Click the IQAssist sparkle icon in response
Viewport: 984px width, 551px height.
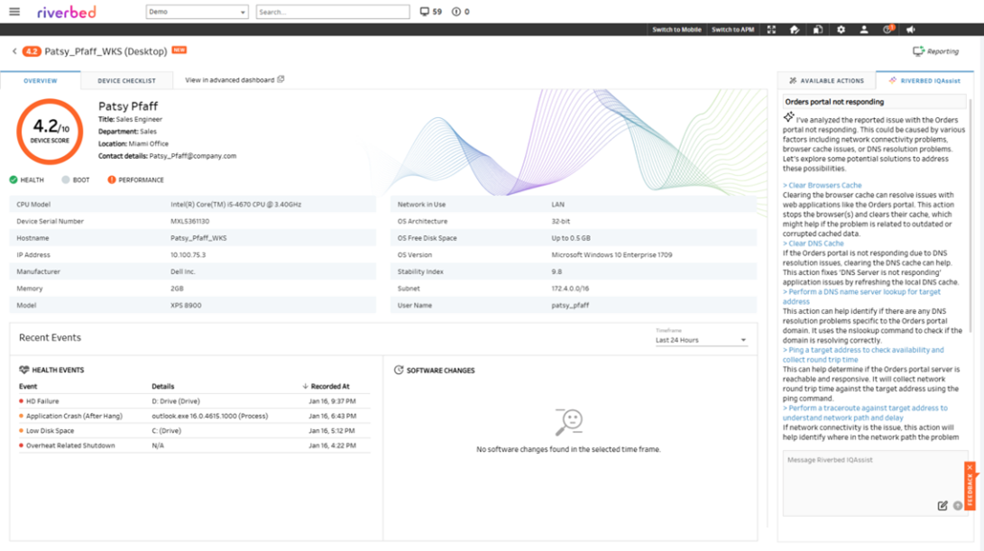point(788,116)
